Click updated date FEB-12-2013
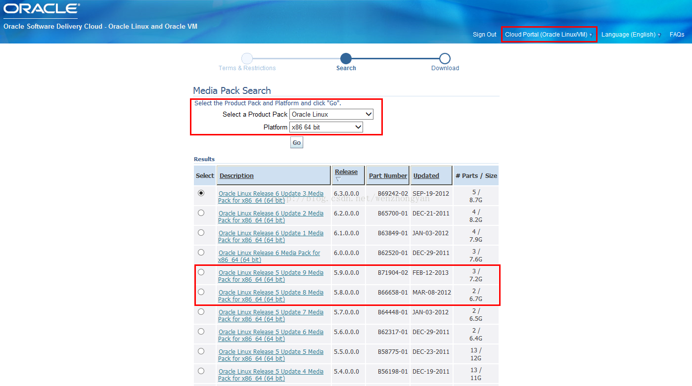 coord(430,272)
